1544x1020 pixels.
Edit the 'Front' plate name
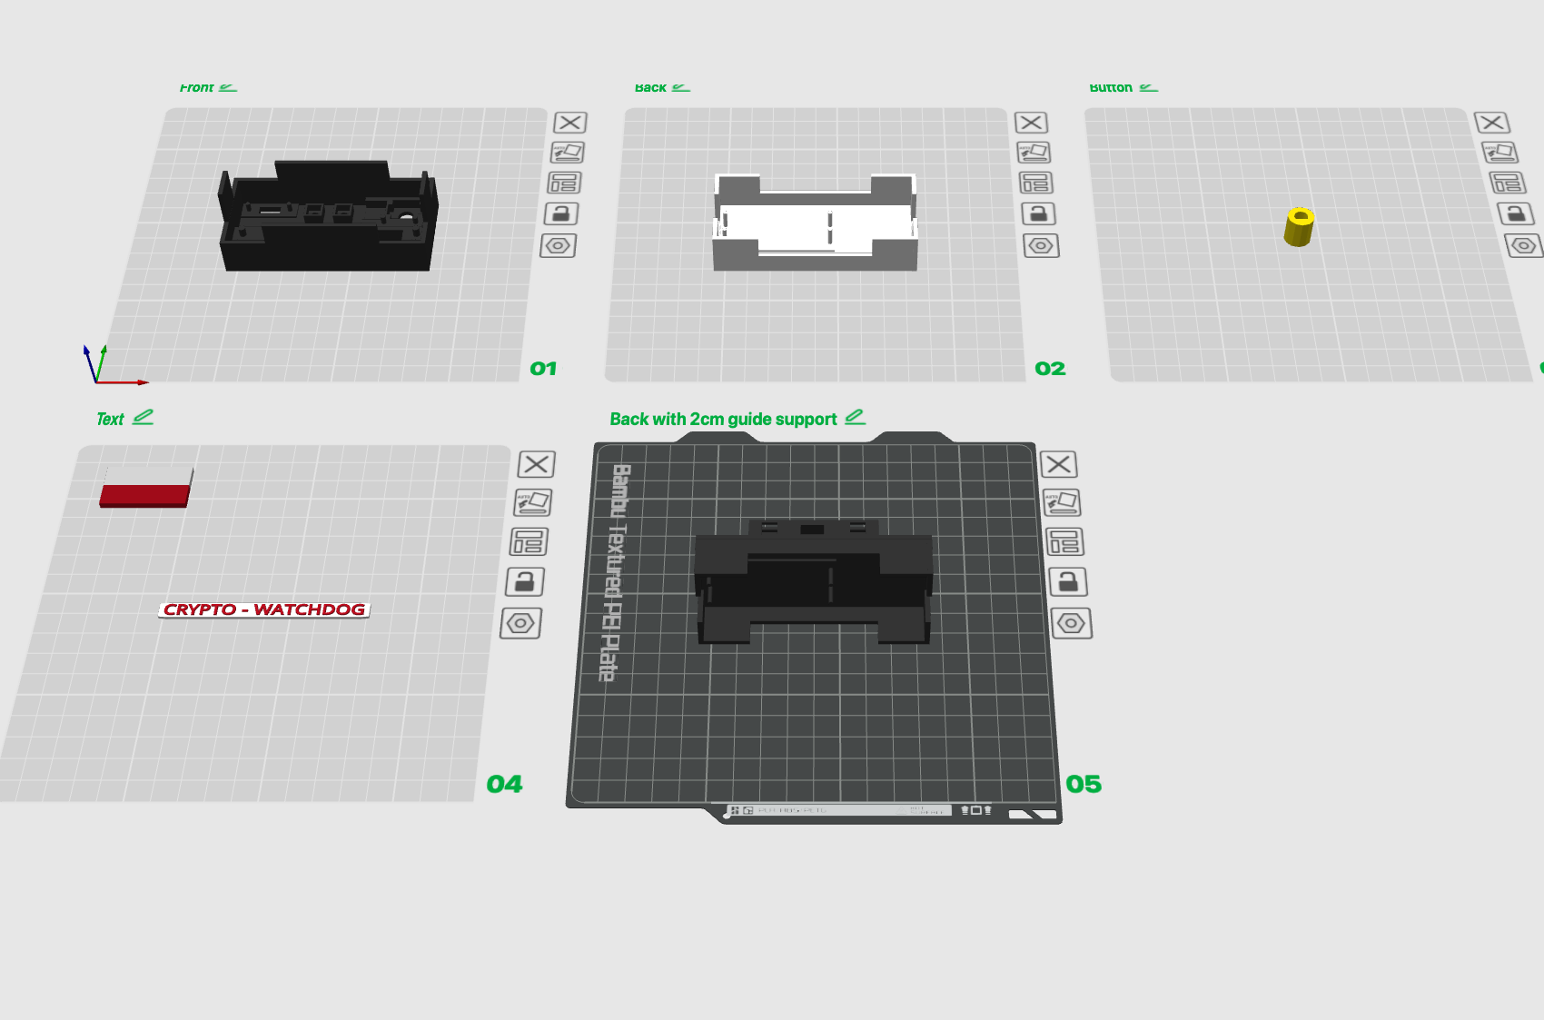pyautogui.click(x=228, y=87)
